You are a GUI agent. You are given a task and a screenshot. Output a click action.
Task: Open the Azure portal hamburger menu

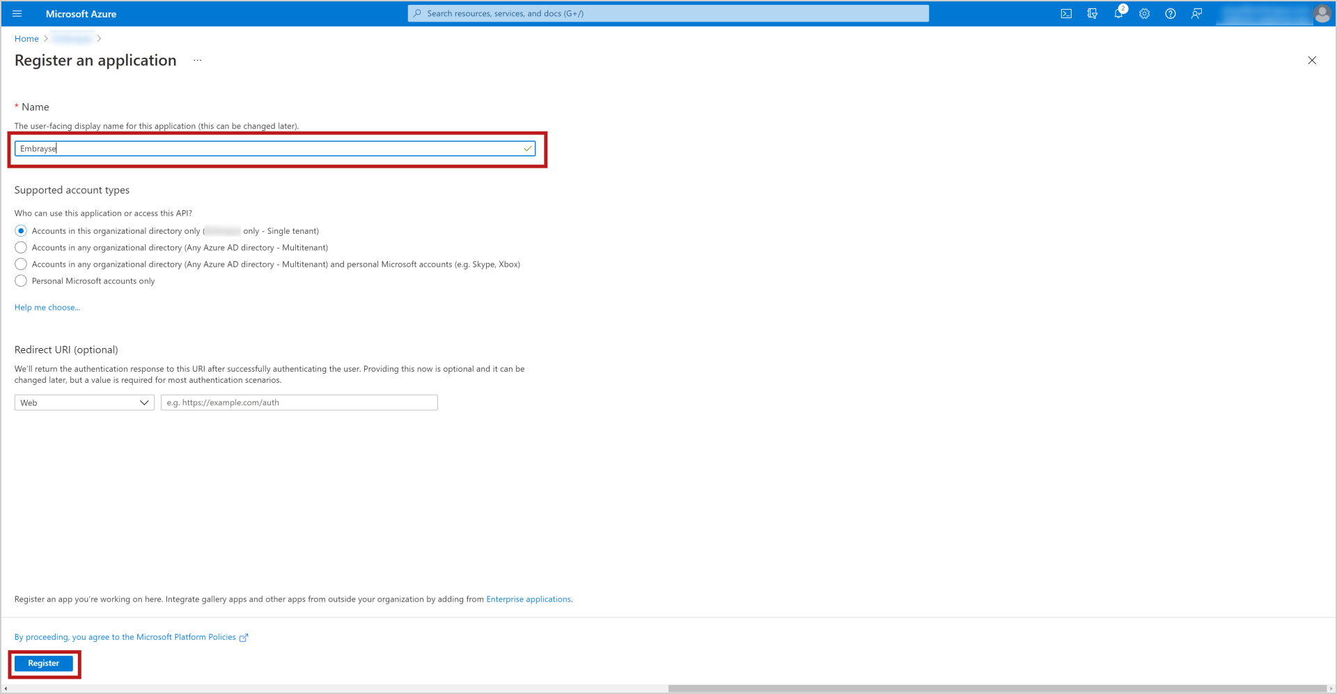(17, 13)
